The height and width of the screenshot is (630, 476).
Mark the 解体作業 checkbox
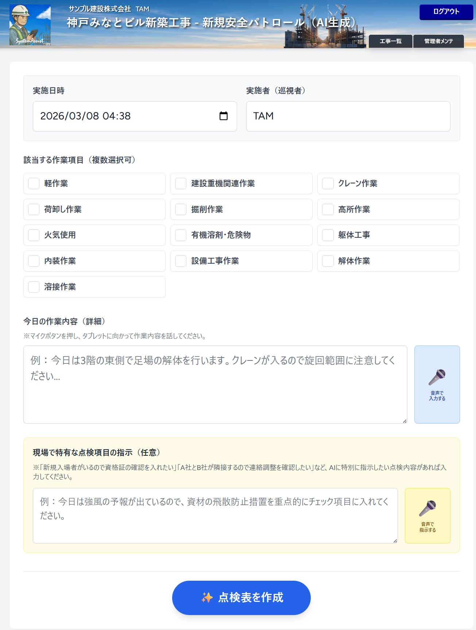point(328,261)
